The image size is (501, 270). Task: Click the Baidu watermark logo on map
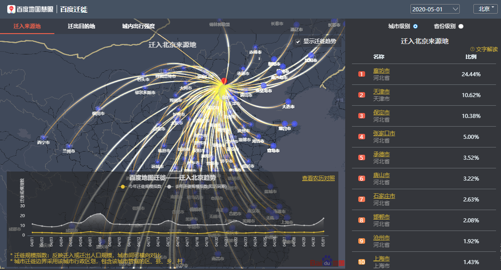[327, 262]
